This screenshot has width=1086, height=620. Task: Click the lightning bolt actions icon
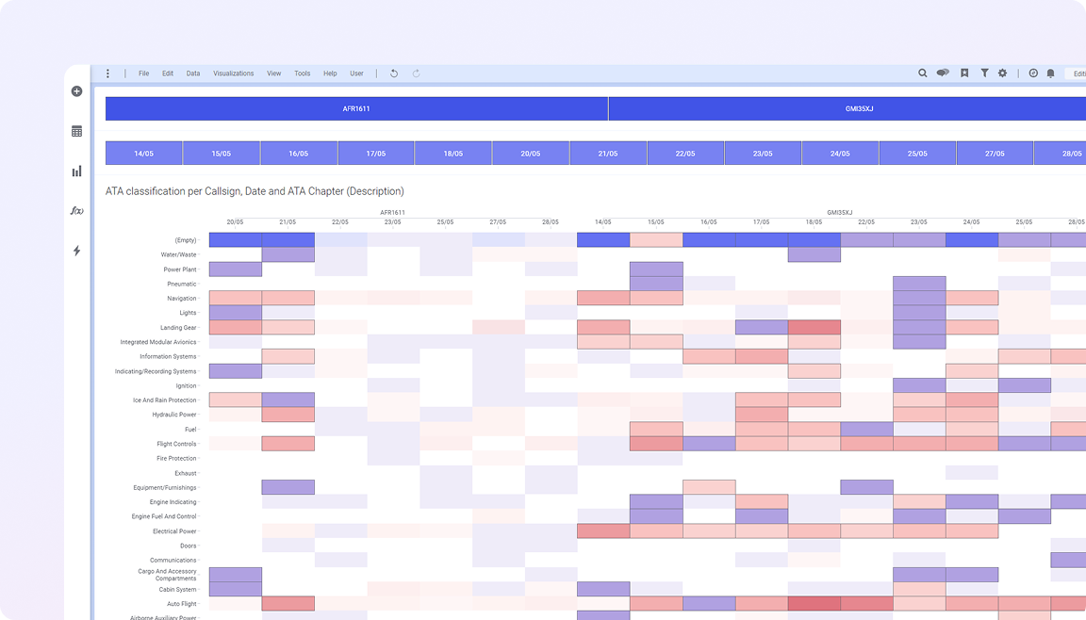77,251
